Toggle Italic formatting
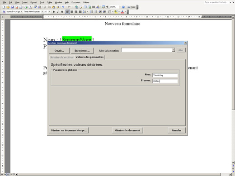Image resolution: width=235 pixels, height=176 pixels. (x=58, y=12)
